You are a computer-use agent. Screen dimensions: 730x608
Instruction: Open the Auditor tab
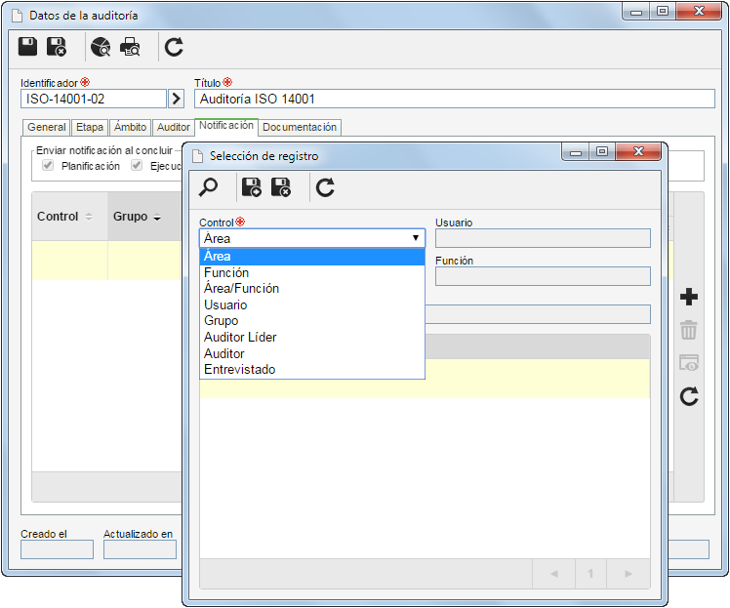tap(173, 127)
